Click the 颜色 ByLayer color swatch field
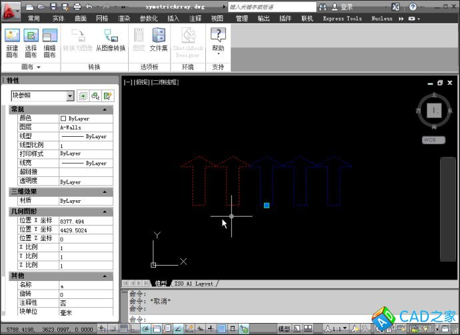Image resolution: width=460 pixels, height=335 pixels. tap(86, 118)
